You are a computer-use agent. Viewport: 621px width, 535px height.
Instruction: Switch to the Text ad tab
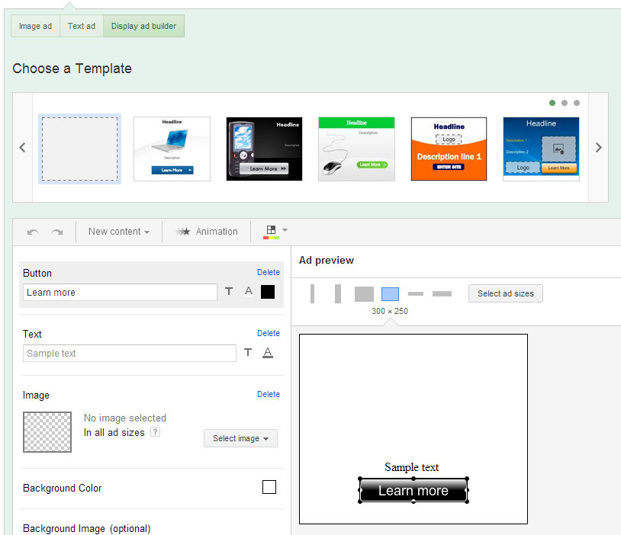coord(81,25)
